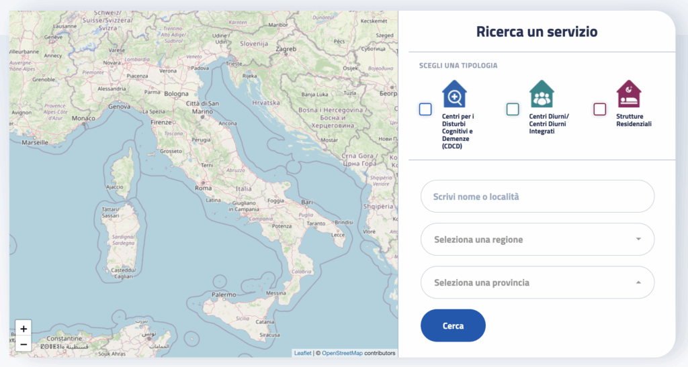
Task: Open the Leaflet attribution link
Action: pos(303,353)
